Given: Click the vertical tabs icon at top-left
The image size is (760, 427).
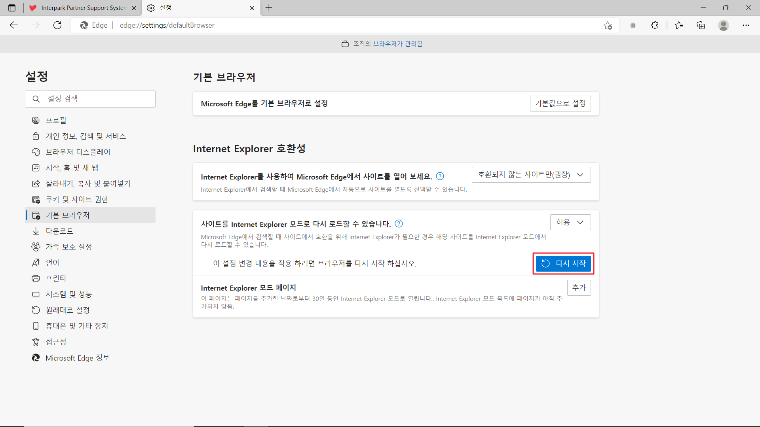Looking at the screenshot, I should [12, 8].
